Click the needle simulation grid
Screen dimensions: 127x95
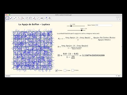point(33,50)
